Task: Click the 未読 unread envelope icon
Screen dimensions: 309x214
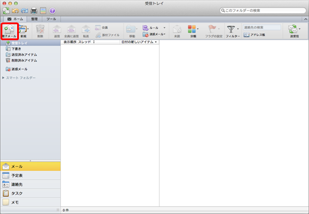Action: coord(177,29)
